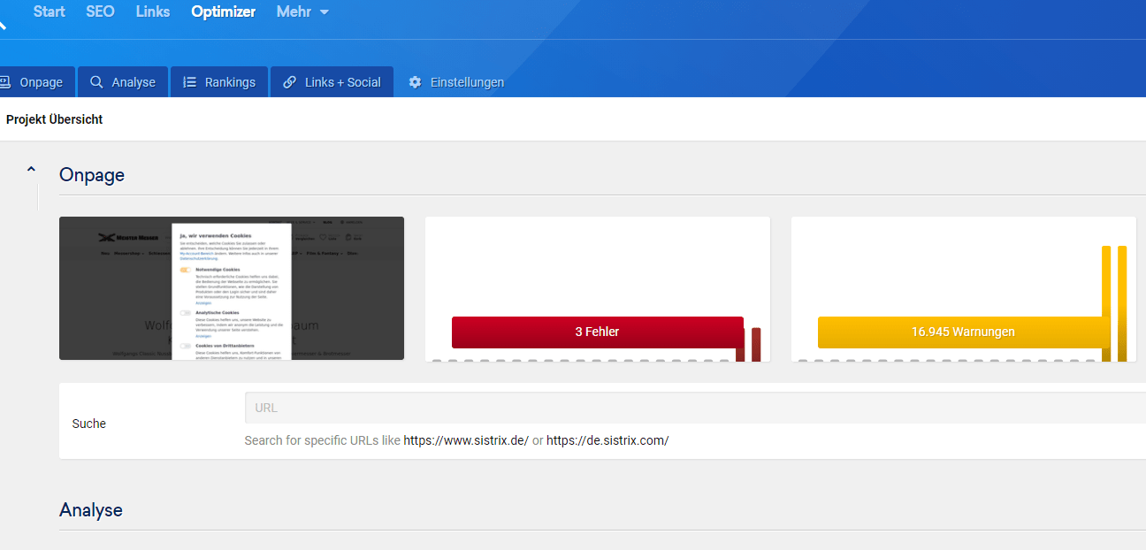Open the Einstellungen tab

coord(456,82)
